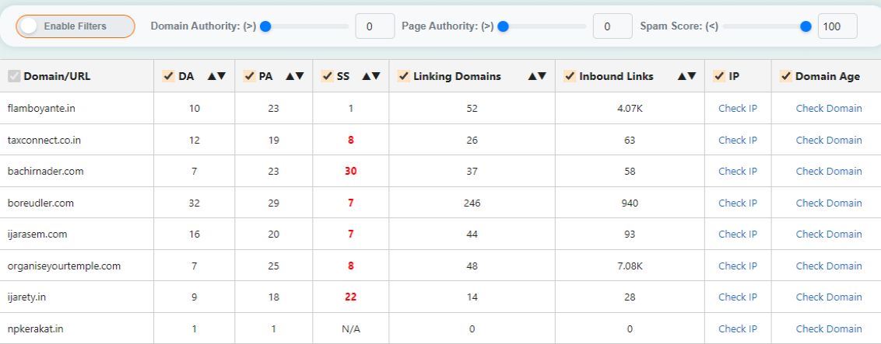Uncheck the Domain Age column checkbox
This screenshot has height=344, width=881.
(785, 76)
